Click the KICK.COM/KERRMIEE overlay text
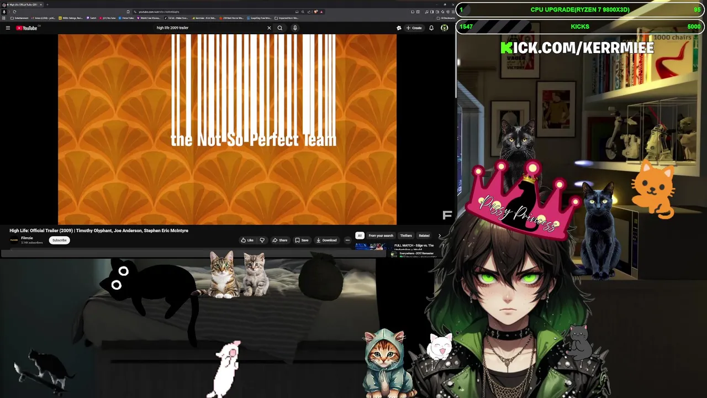 click(x=577, y=48)
